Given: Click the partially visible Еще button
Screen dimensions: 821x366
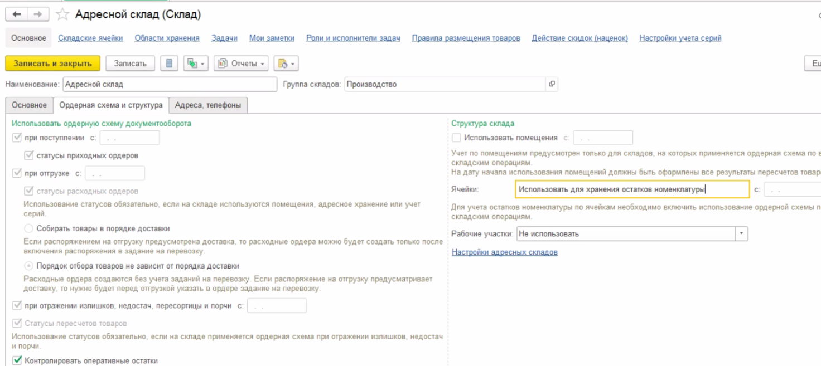Looking at the screenshot, I should pyautogui.click(x=813, y=64).
